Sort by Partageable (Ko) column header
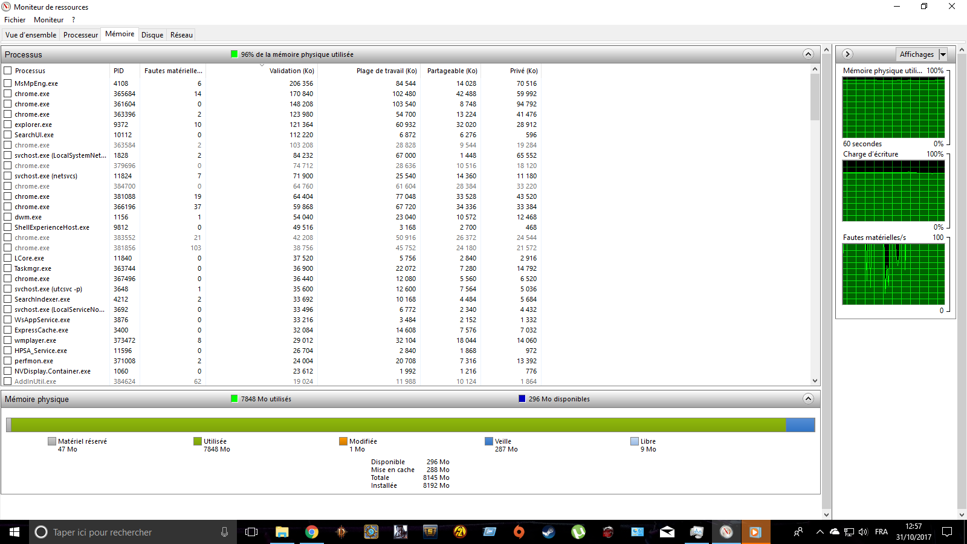 point(450,71)
